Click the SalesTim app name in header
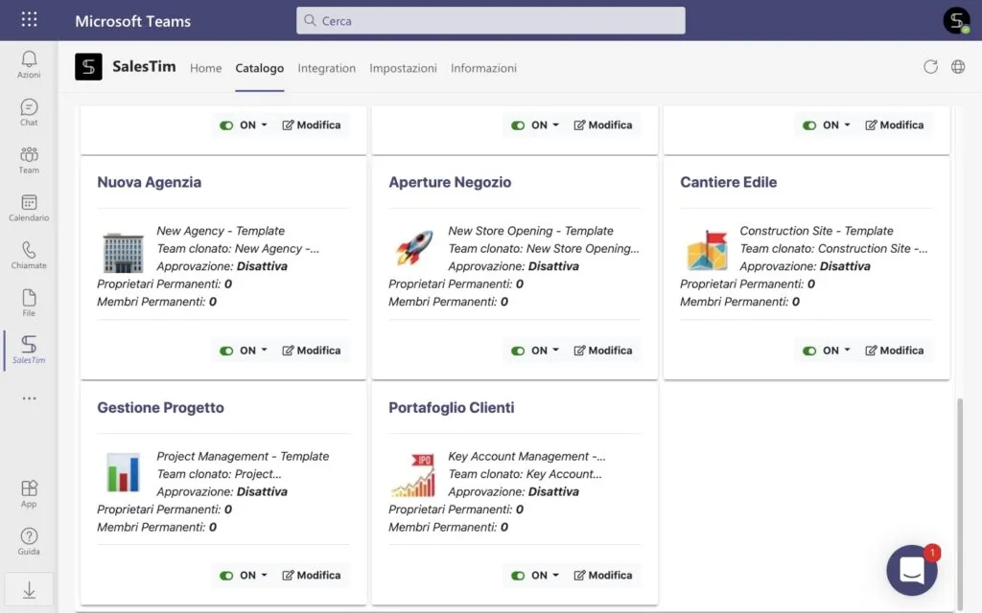 click(x=144, y=66)
